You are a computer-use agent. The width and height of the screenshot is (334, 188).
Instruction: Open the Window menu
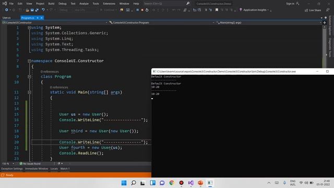click(x=124, y=4)
